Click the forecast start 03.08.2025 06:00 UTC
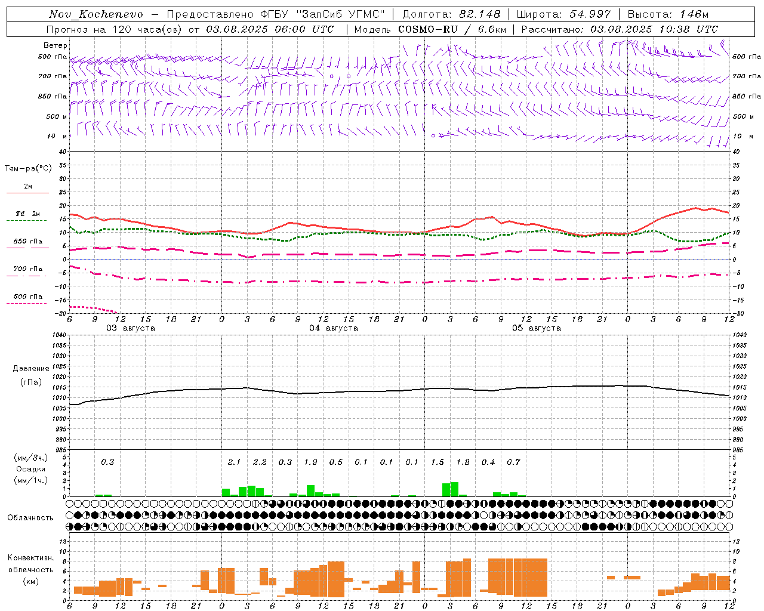 pos(270,29)
